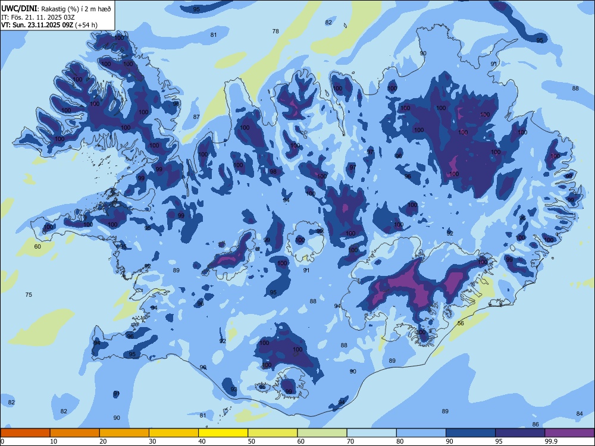Screen dimensions: 595x446
Task: Click the orange 10–20 legend swatch
Action: click(75, 433)
